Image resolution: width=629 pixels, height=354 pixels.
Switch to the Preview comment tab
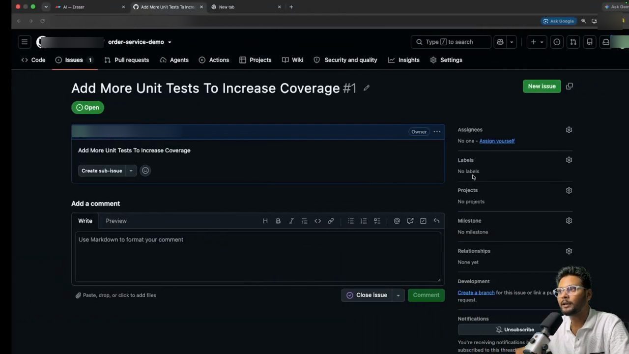click(x=116, y=221)
